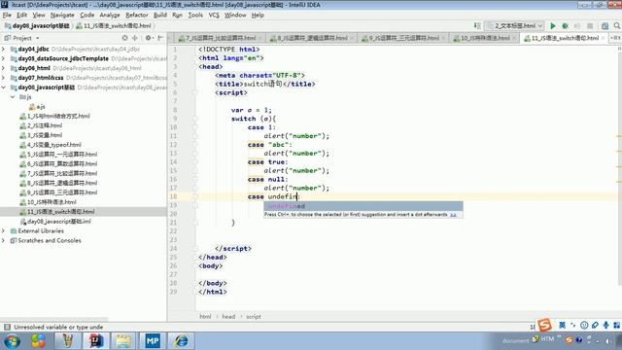Run the current configuration with the green play icon
The height and width of the screenshot is (350, 622).
click(x=553, y=26)
